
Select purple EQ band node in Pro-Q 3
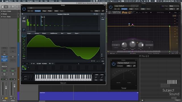point(133,24)
